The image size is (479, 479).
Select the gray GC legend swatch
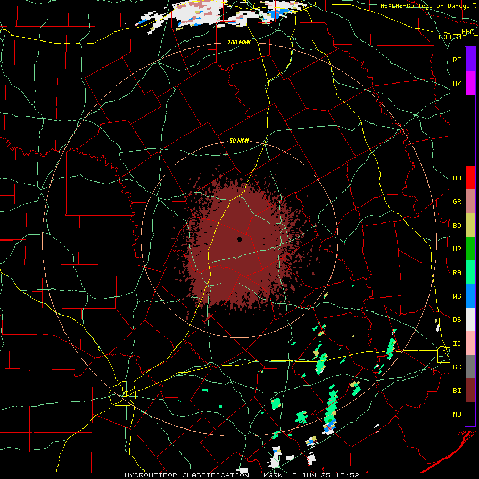[470, 367]
